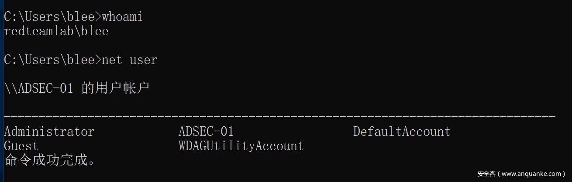
Task: Click the dashed separator line
Action: click(279, 117)
